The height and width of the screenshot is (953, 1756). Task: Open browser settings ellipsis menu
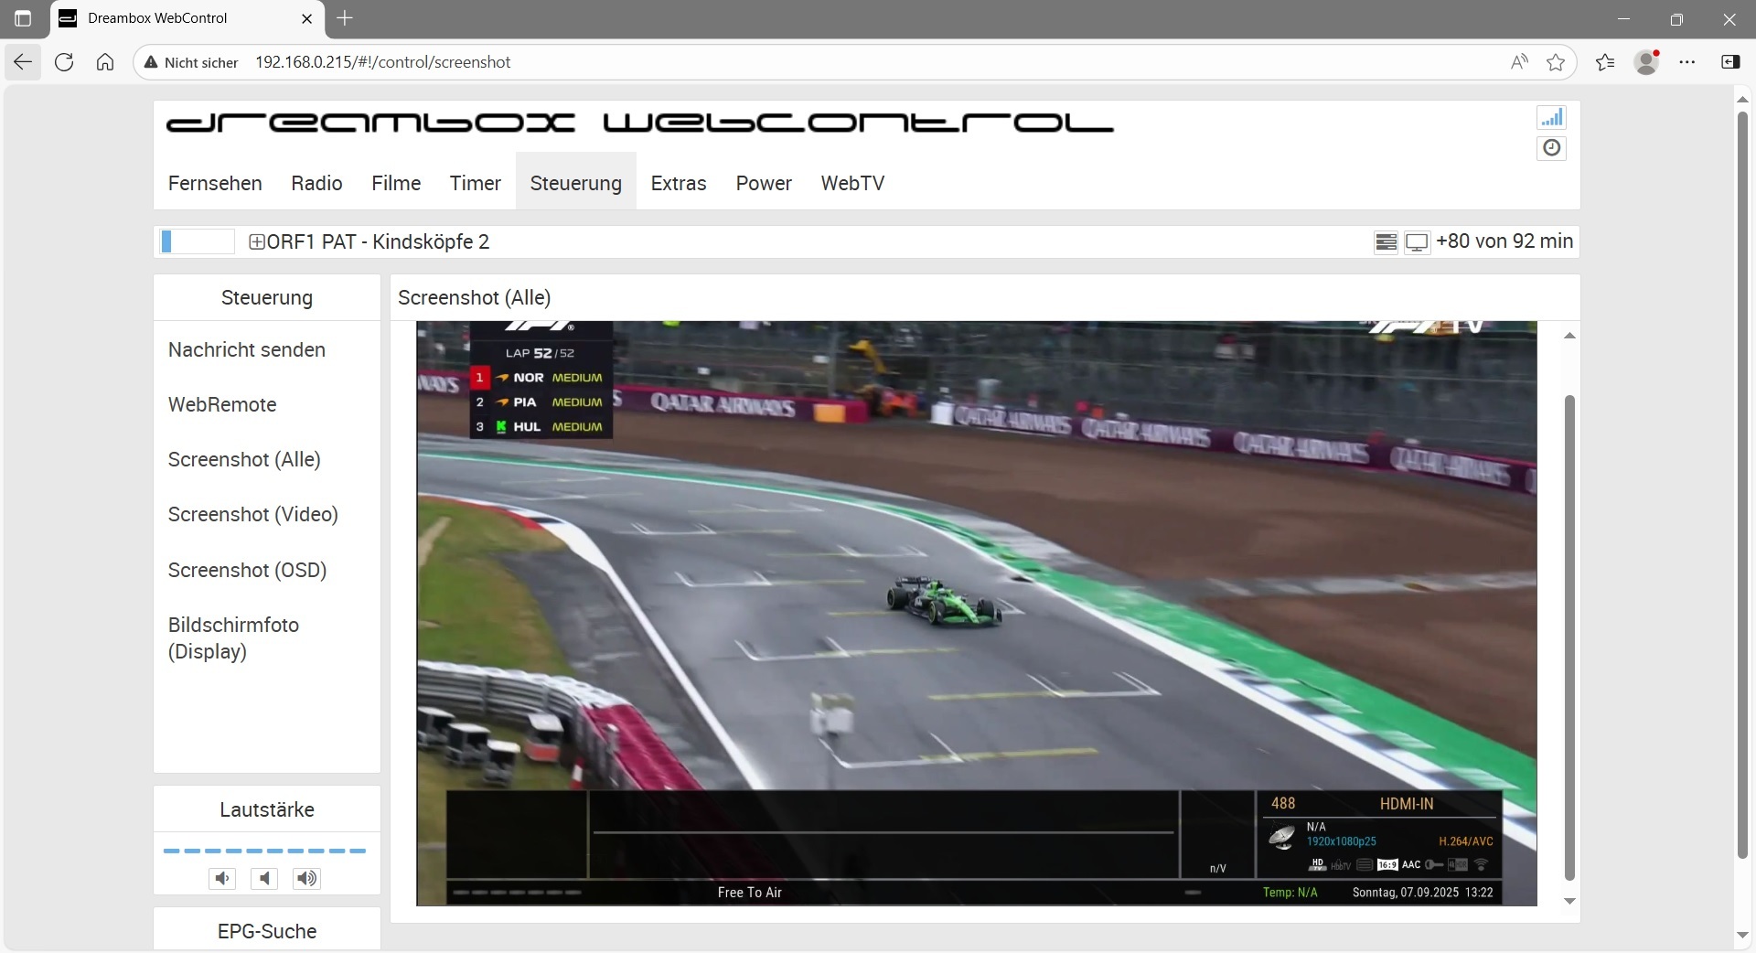(1687, 62)
